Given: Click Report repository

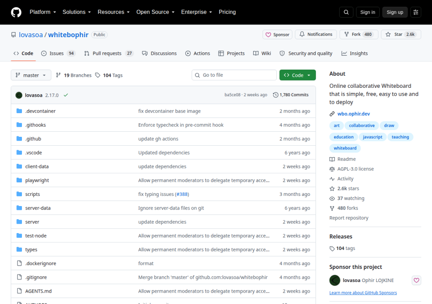Looking at the screenshot, I should [x=349, y=218].
